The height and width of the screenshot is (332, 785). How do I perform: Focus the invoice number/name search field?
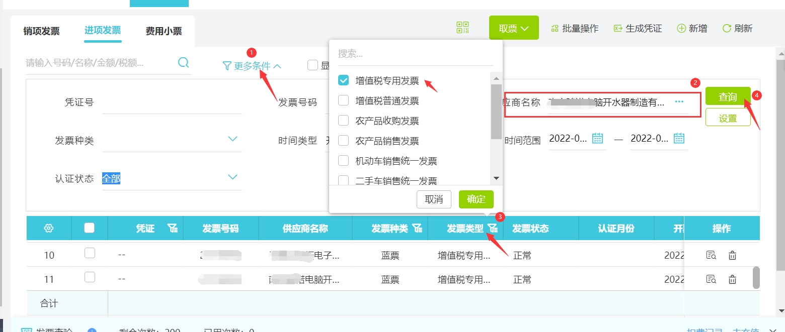coord(101,63)
